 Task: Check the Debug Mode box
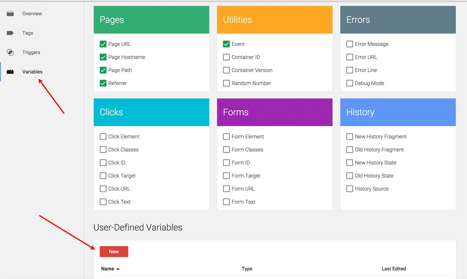click(x=350, y=83)
